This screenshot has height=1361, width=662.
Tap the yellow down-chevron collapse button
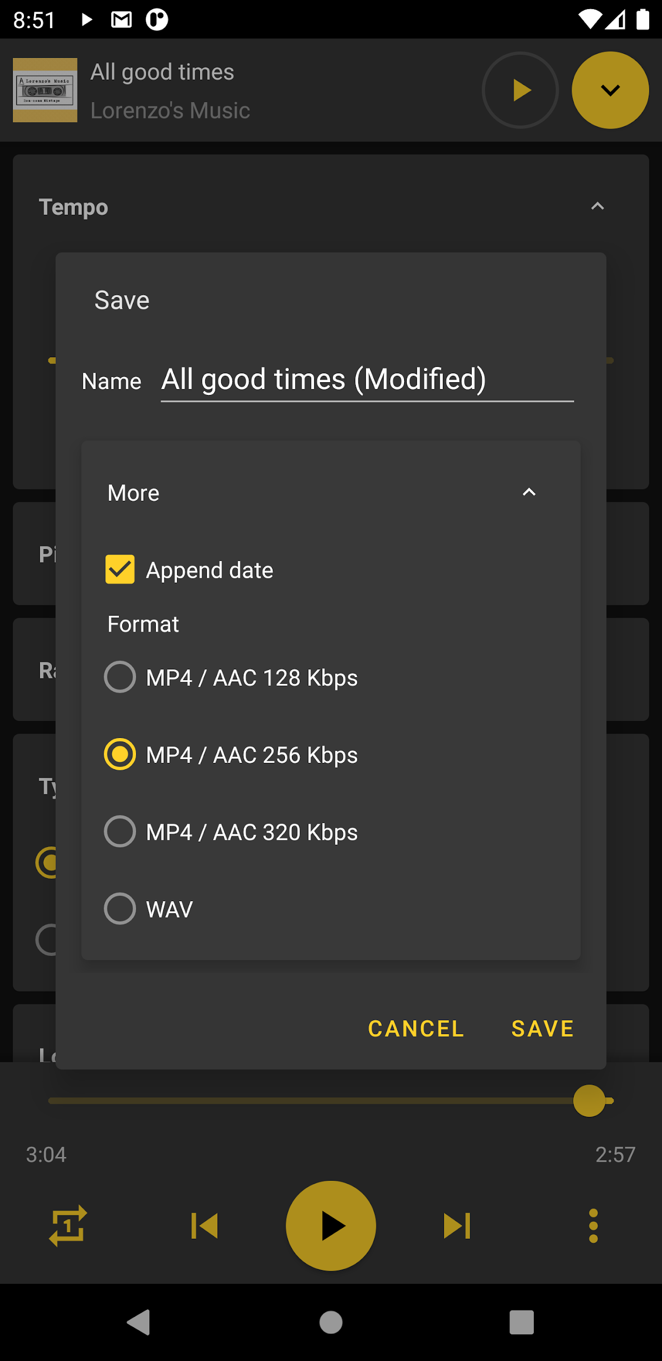click(x=610, y=90)
